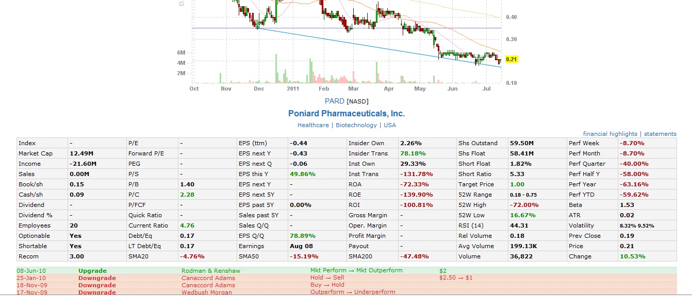Click the stock price chart
This screenshot has height=296, width=692.
[x=347, y=46]
